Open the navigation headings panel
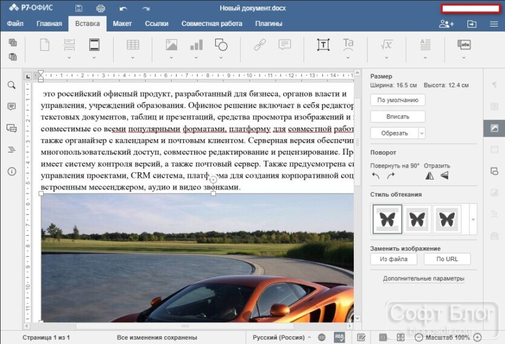 coord(11,150)
